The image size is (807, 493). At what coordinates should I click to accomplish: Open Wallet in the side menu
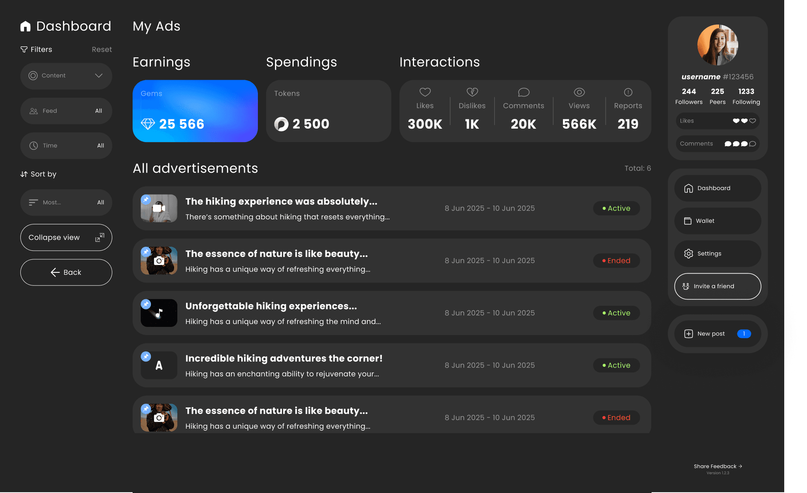[718, 221]
